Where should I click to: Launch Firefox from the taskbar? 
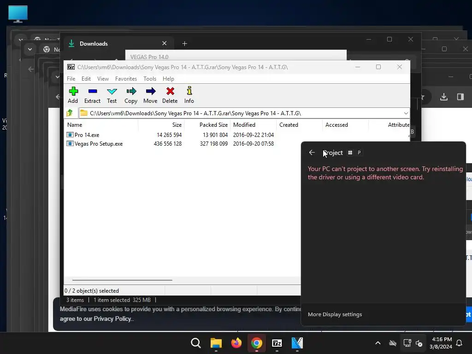click(x=236, y=343)
